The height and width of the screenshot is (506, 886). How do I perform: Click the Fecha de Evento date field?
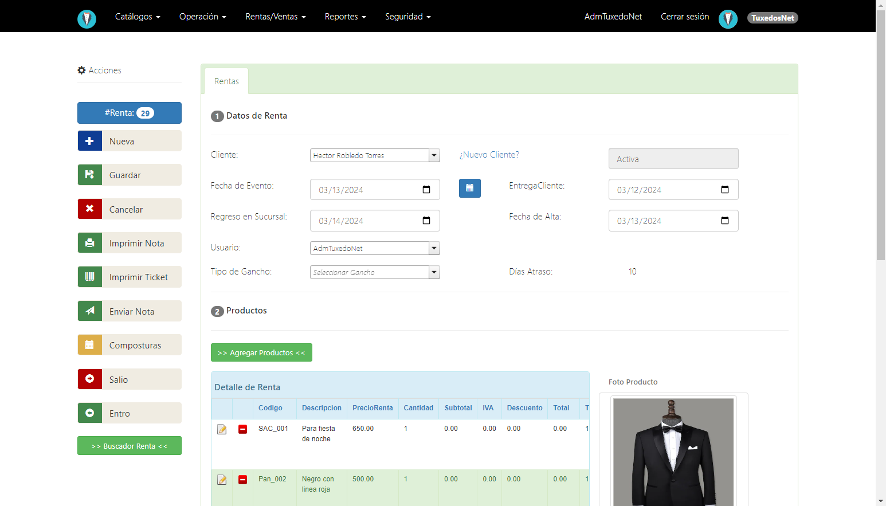coord(375,190)
